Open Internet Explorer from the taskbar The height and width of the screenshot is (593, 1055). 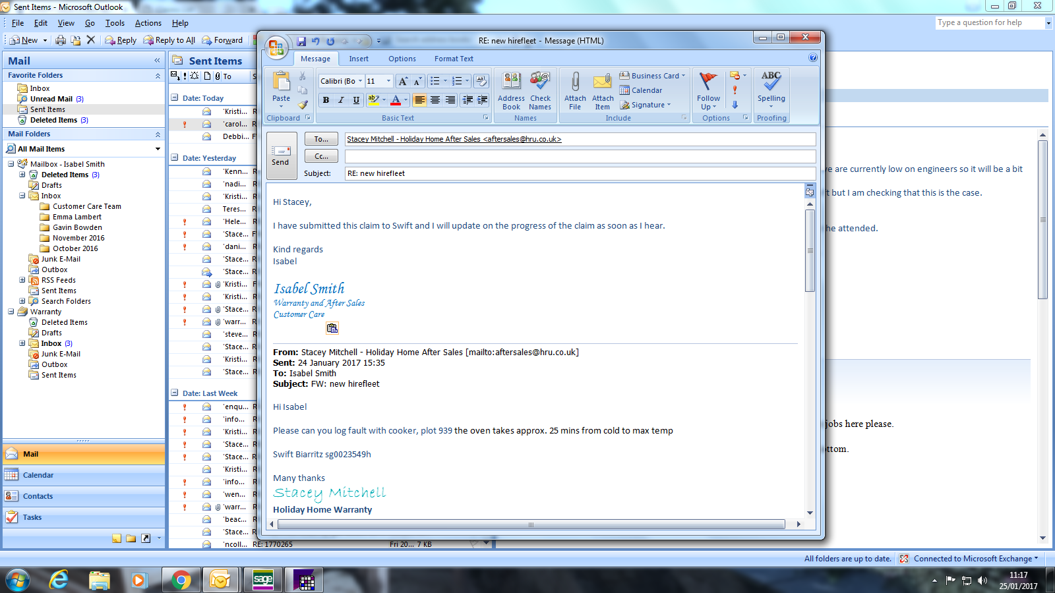59,580
